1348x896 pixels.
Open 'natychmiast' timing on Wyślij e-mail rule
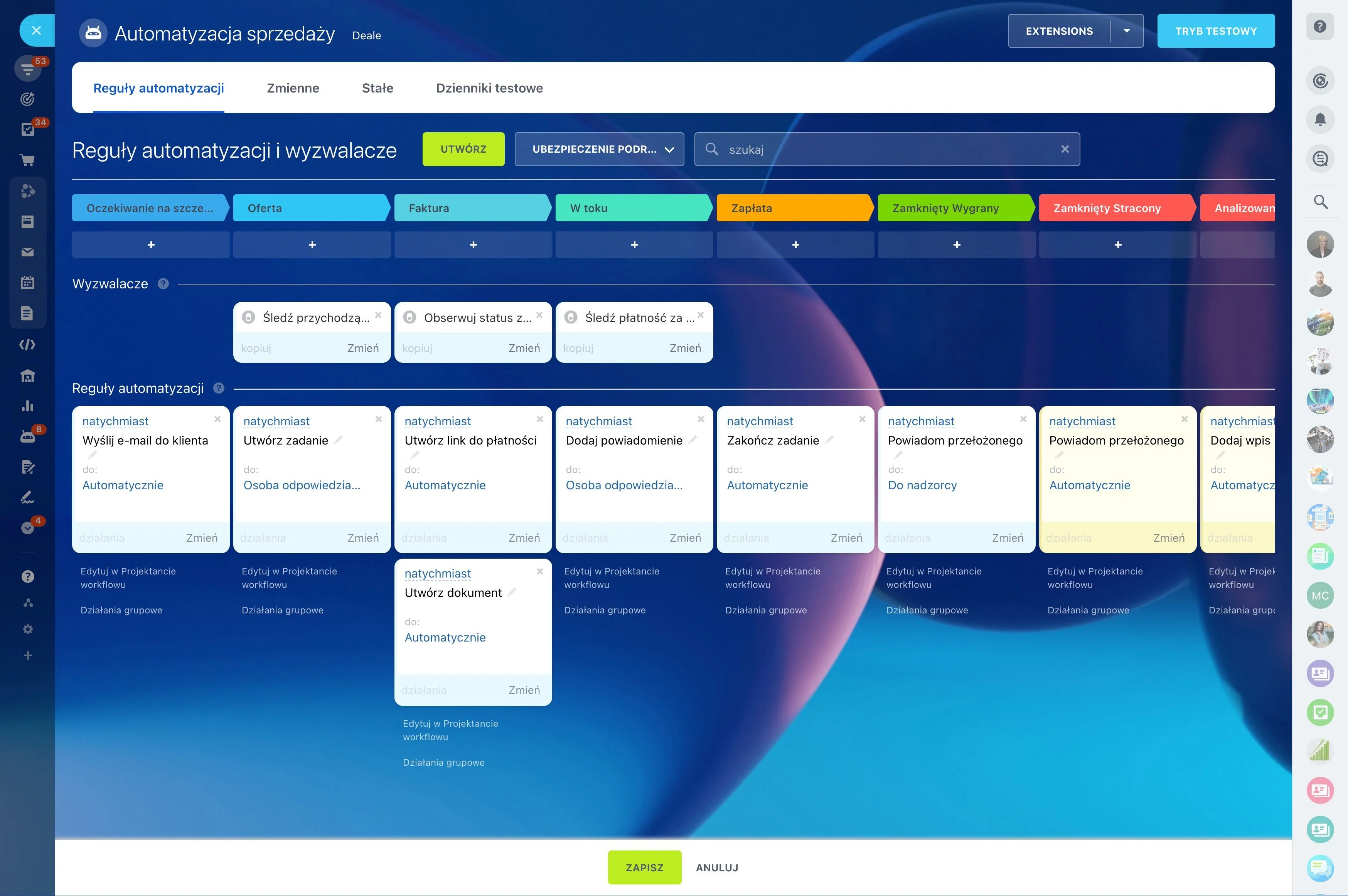click(115, 421)
